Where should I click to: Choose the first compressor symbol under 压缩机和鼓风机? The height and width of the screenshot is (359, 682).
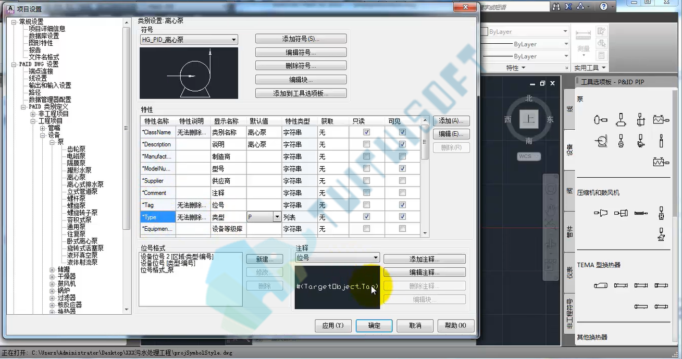click(600, 213)
